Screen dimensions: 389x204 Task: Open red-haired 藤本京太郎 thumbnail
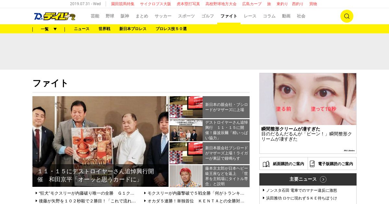(x=186, y=176)
